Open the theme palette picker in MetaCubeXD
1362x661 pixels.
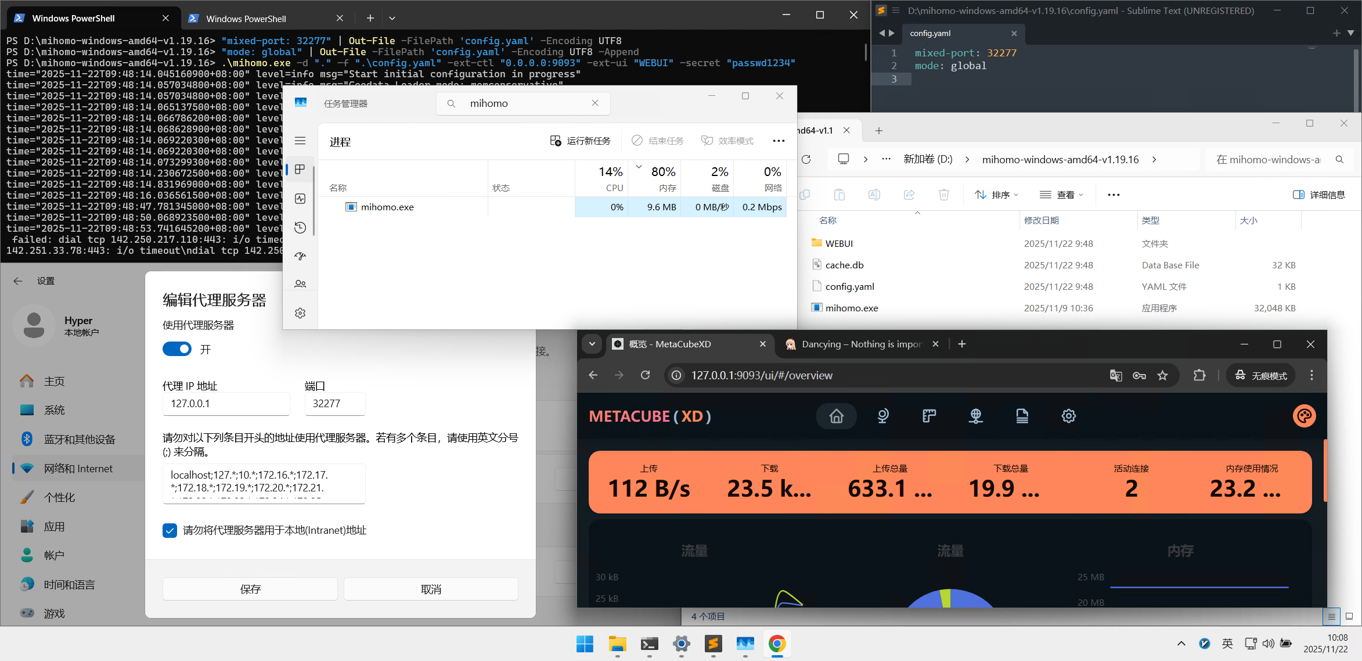pyautogui.click(x=1304, y=416)
